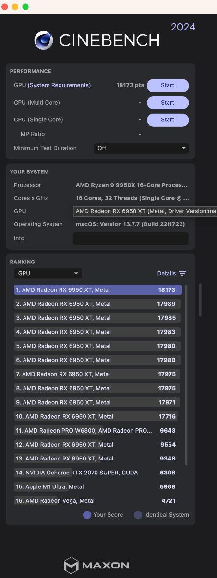217x578 pixels.
Task: Click the window's right edge scrollbar
Action: (201, 300)
